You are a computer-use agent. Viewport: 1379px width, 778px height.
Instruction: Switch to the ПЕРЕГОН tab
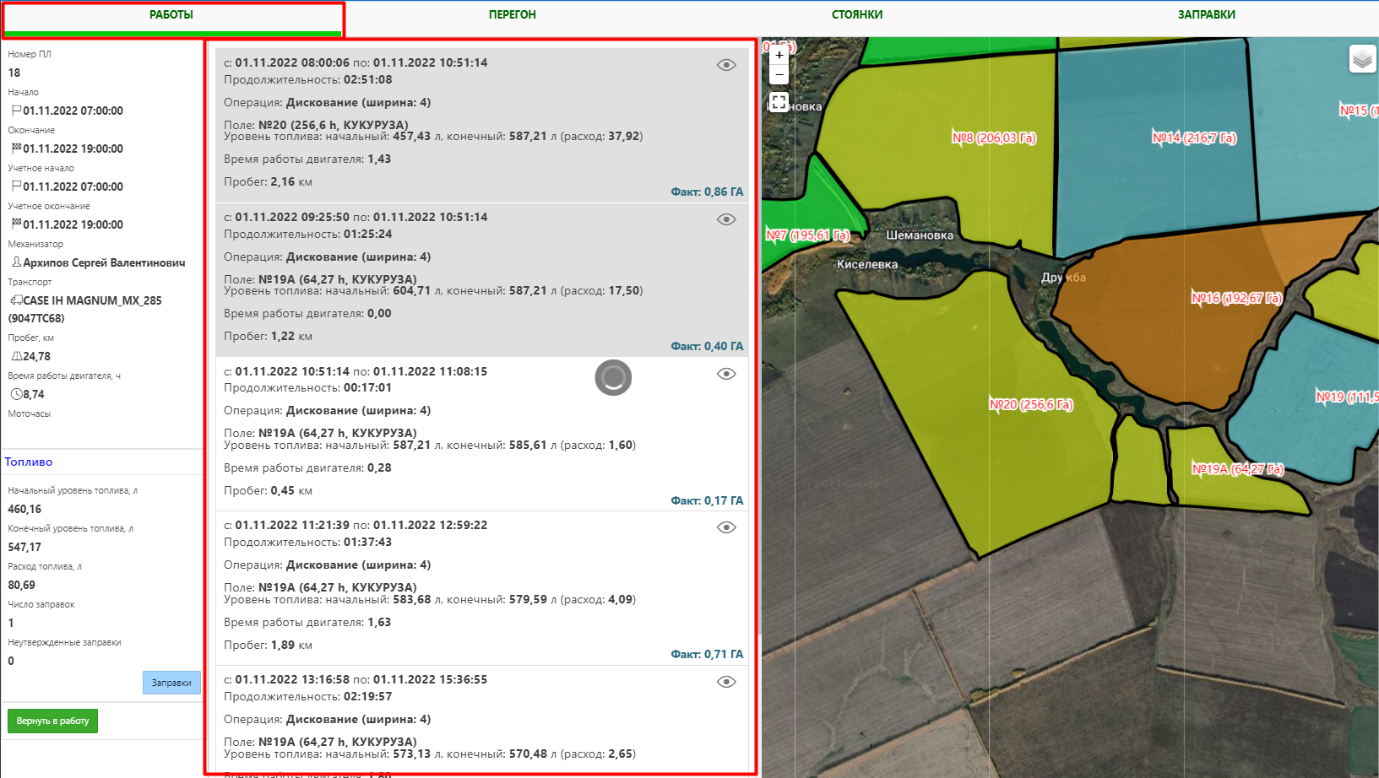pyautogui.click(x=512, y=15)
